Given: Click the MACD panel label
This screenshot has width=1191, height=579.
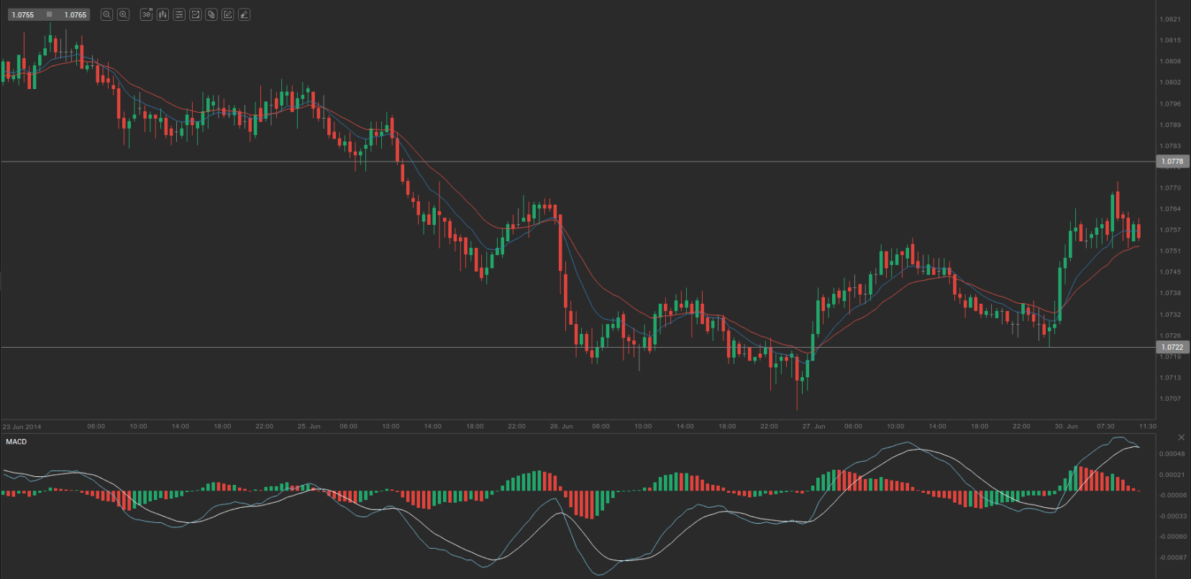Looking at the screenshot, I should point(17,442).
